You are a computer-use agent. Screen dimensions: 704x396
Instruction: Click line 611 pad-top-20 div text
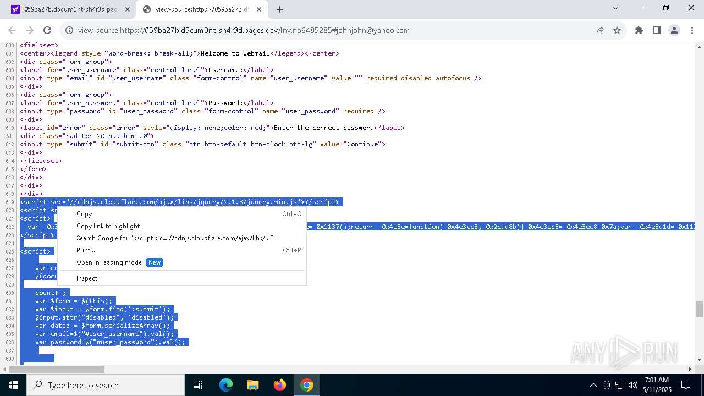coord(87,136)
